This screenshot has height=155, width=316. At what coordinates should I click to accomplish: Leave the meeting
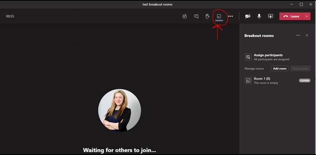coord(291,16)
